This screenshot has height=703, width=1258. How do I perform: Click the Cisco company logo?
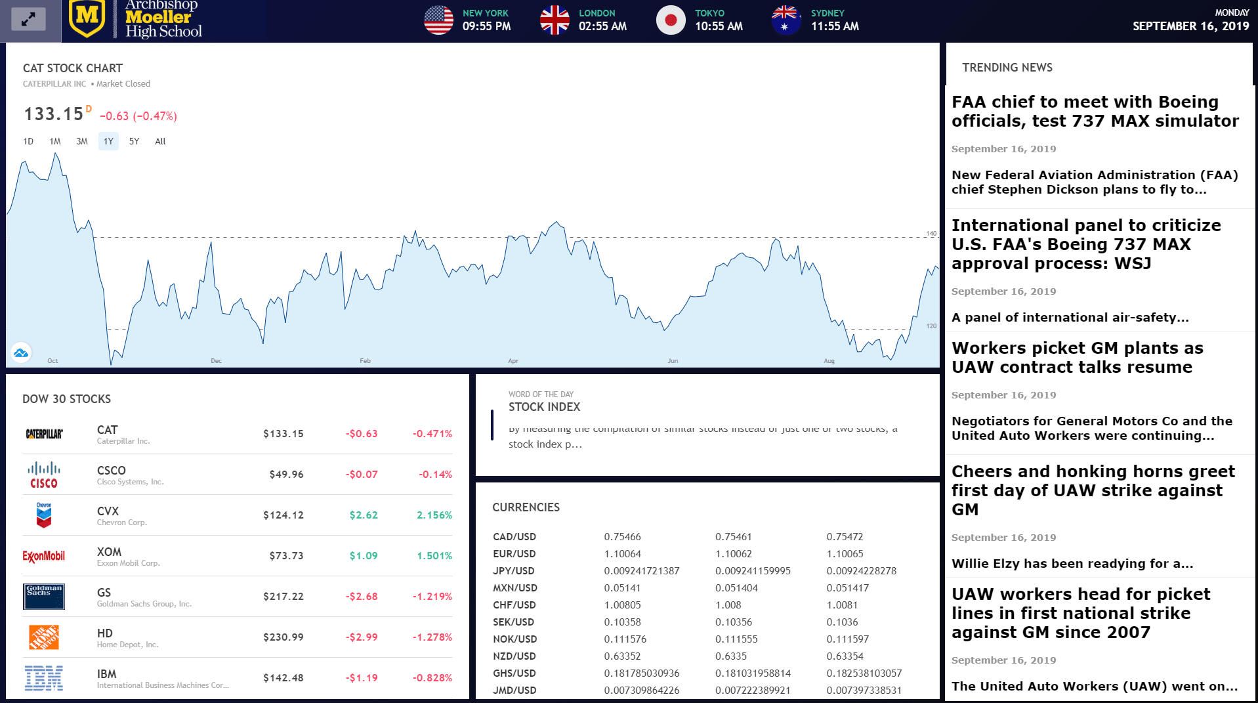pos(44,475)
